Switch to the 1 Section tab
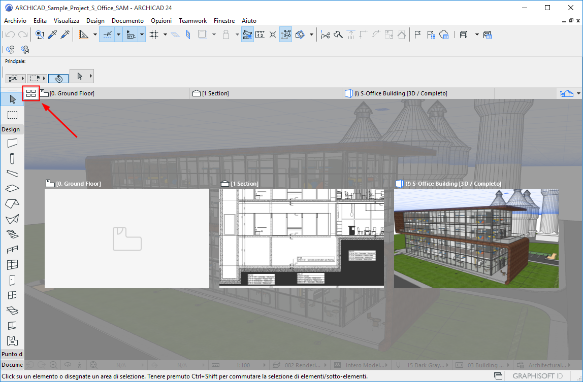Viewport: 583px width, 382px height. coord(215,93)
